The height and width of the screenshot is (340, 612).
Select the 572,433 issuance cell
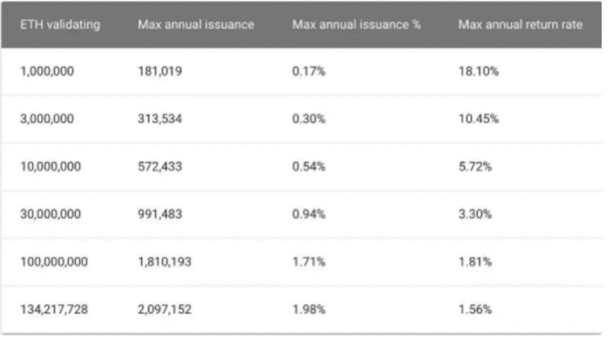160,167
